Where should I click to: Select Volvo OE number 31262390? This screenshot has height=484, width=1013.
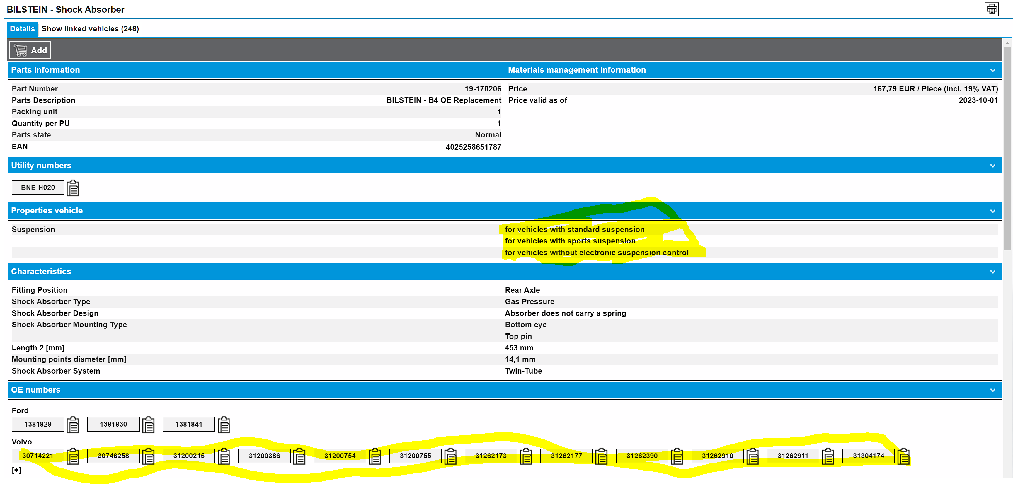642,456
